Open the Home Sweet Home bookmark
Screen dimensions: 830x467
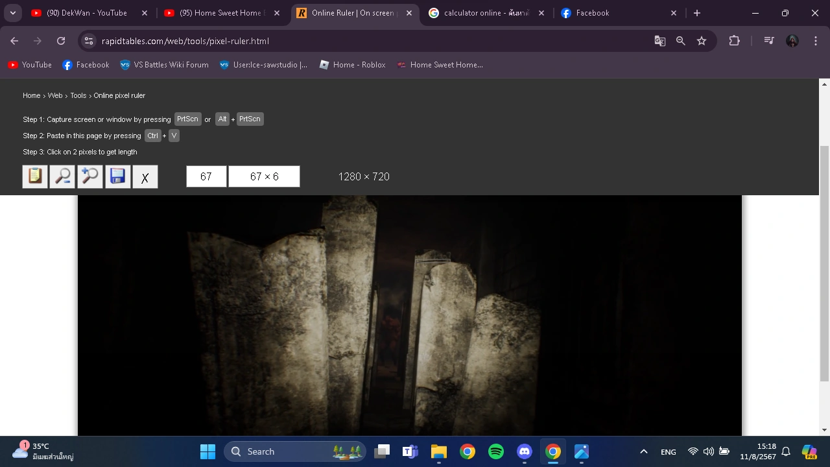[440, 65]
